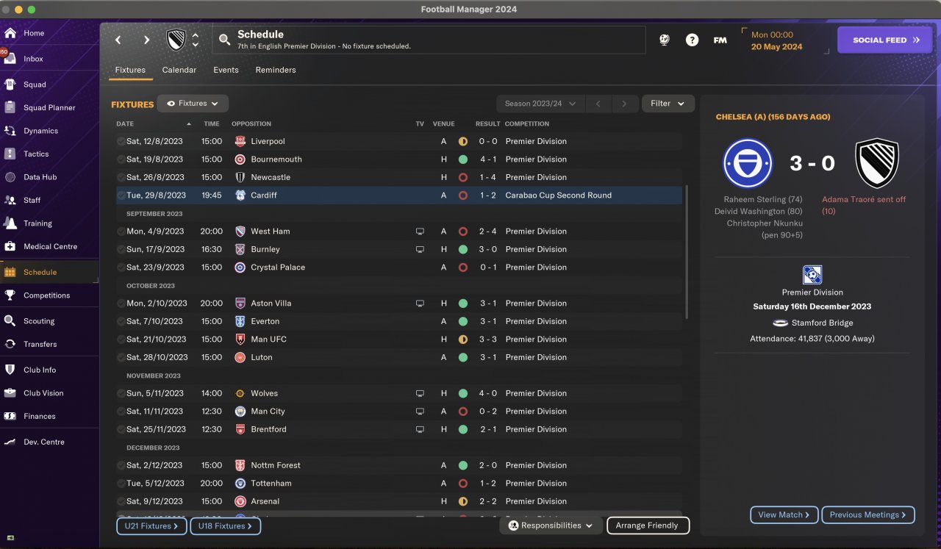Toggle the check mark for Crystal Palace fixture
Screen dimensions: 941x549
(x=121, y=268)
